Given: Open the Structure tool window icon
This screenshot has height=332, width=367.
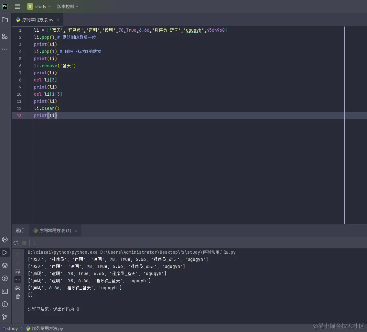Looking at the screenshot, I should 5,36.
